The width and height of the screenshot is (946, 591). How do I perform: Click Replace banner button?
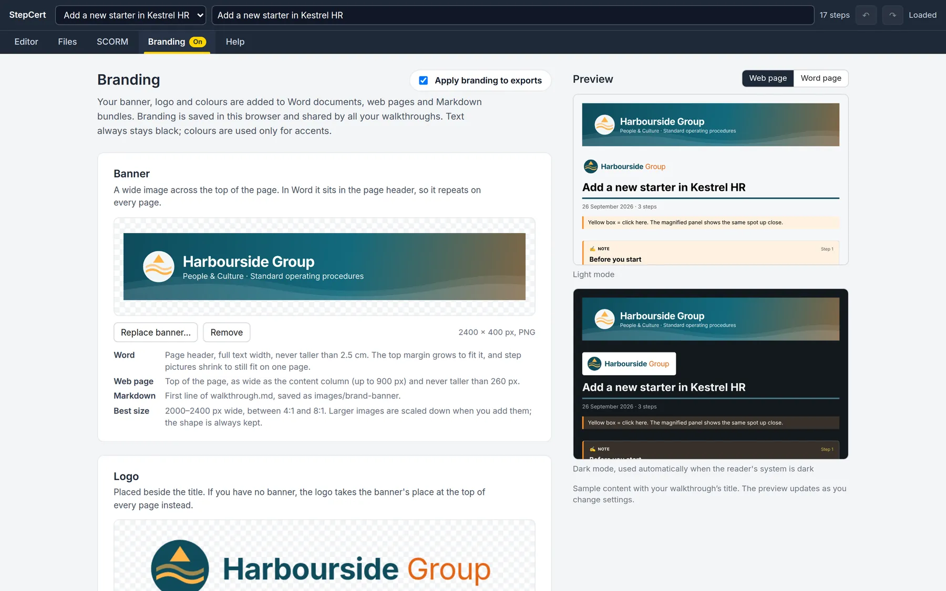pyautogui.click(x=156, y=333)
